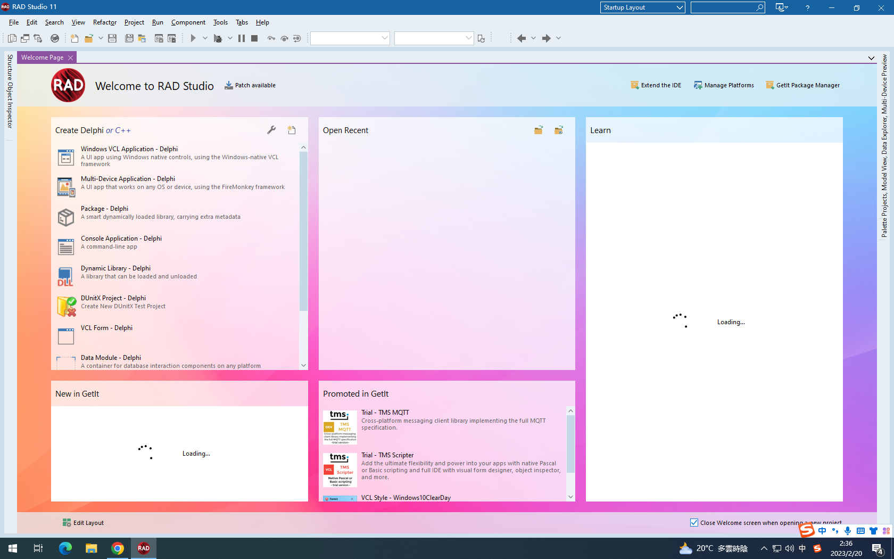
Task: Click the New Items toolbar icon
Action: click(74, 38)
